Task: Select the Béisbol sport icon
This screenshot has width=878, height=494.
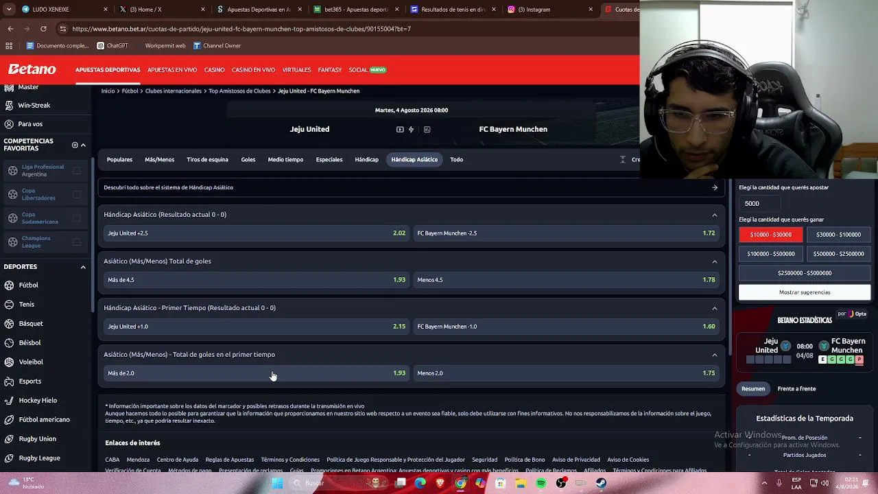Action: (x=9, y=342)
